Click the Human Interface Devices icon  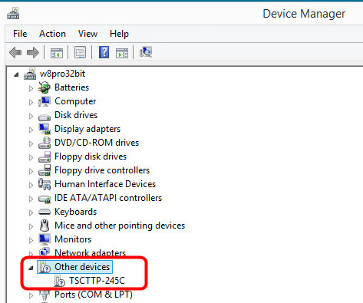tap(45, 184)
